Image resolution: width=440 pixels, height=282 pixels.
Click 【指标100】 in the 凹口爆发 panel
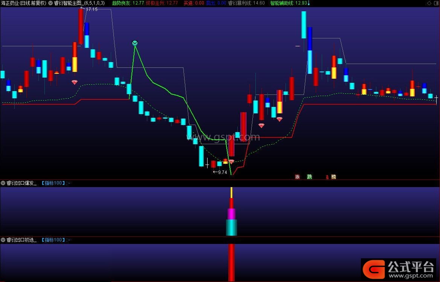click(x=53, y=183)
